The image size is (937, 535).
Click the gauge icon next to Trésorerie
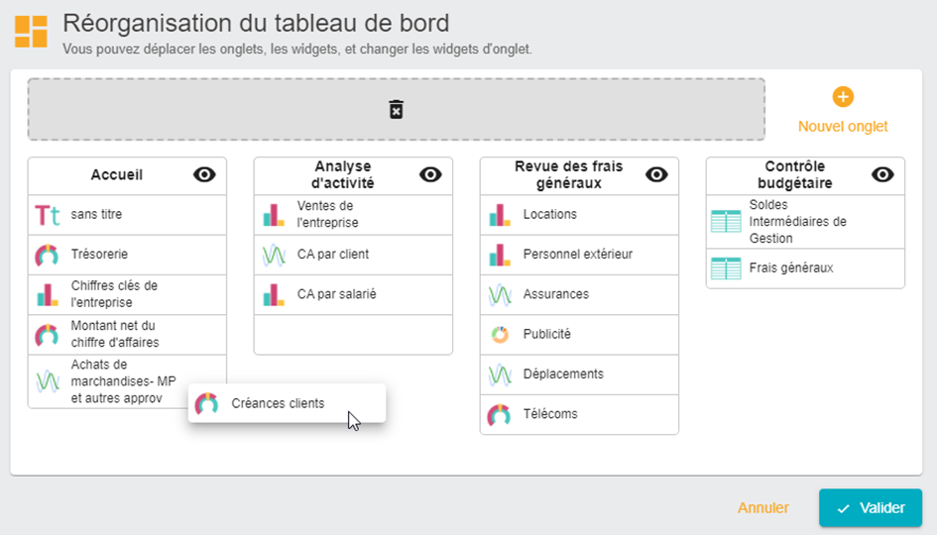click(47, 255)
